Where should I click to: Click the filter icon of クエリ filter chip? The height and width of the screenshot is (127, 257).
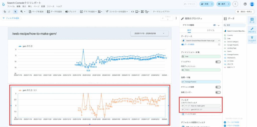183,109
